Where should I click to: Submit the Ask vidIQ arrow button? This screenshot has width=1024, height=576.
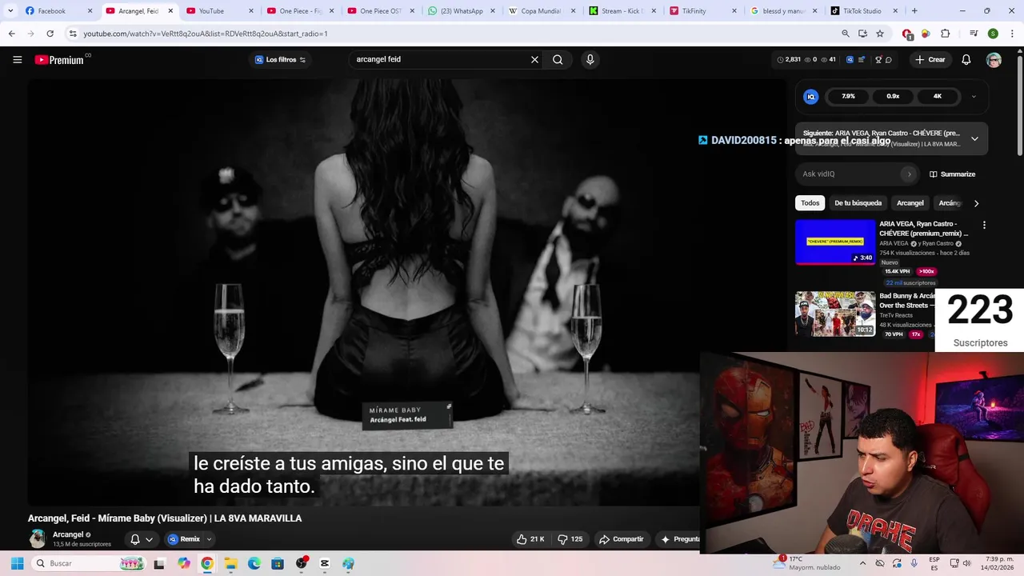click(909, 174)
